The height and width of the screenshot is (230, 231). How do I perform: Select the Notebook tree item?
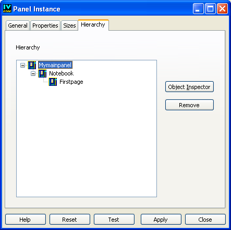point(61,73)
